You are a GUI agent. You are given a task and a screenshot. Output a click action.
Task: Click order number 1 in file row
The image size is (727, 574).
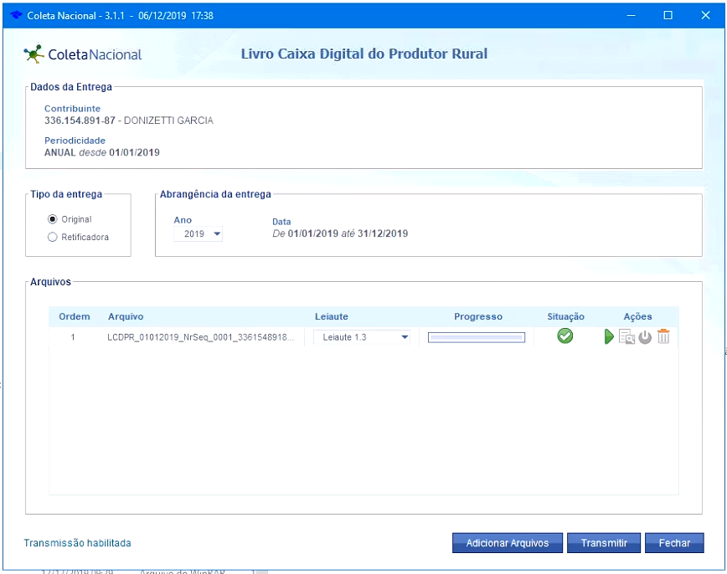(73, 337)
